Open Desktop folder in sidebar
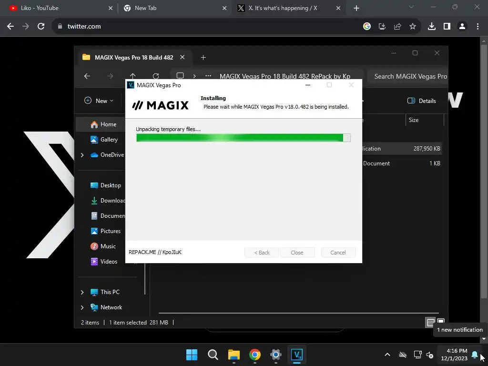Viewport: 488px width, 366px height. [105, 185]
